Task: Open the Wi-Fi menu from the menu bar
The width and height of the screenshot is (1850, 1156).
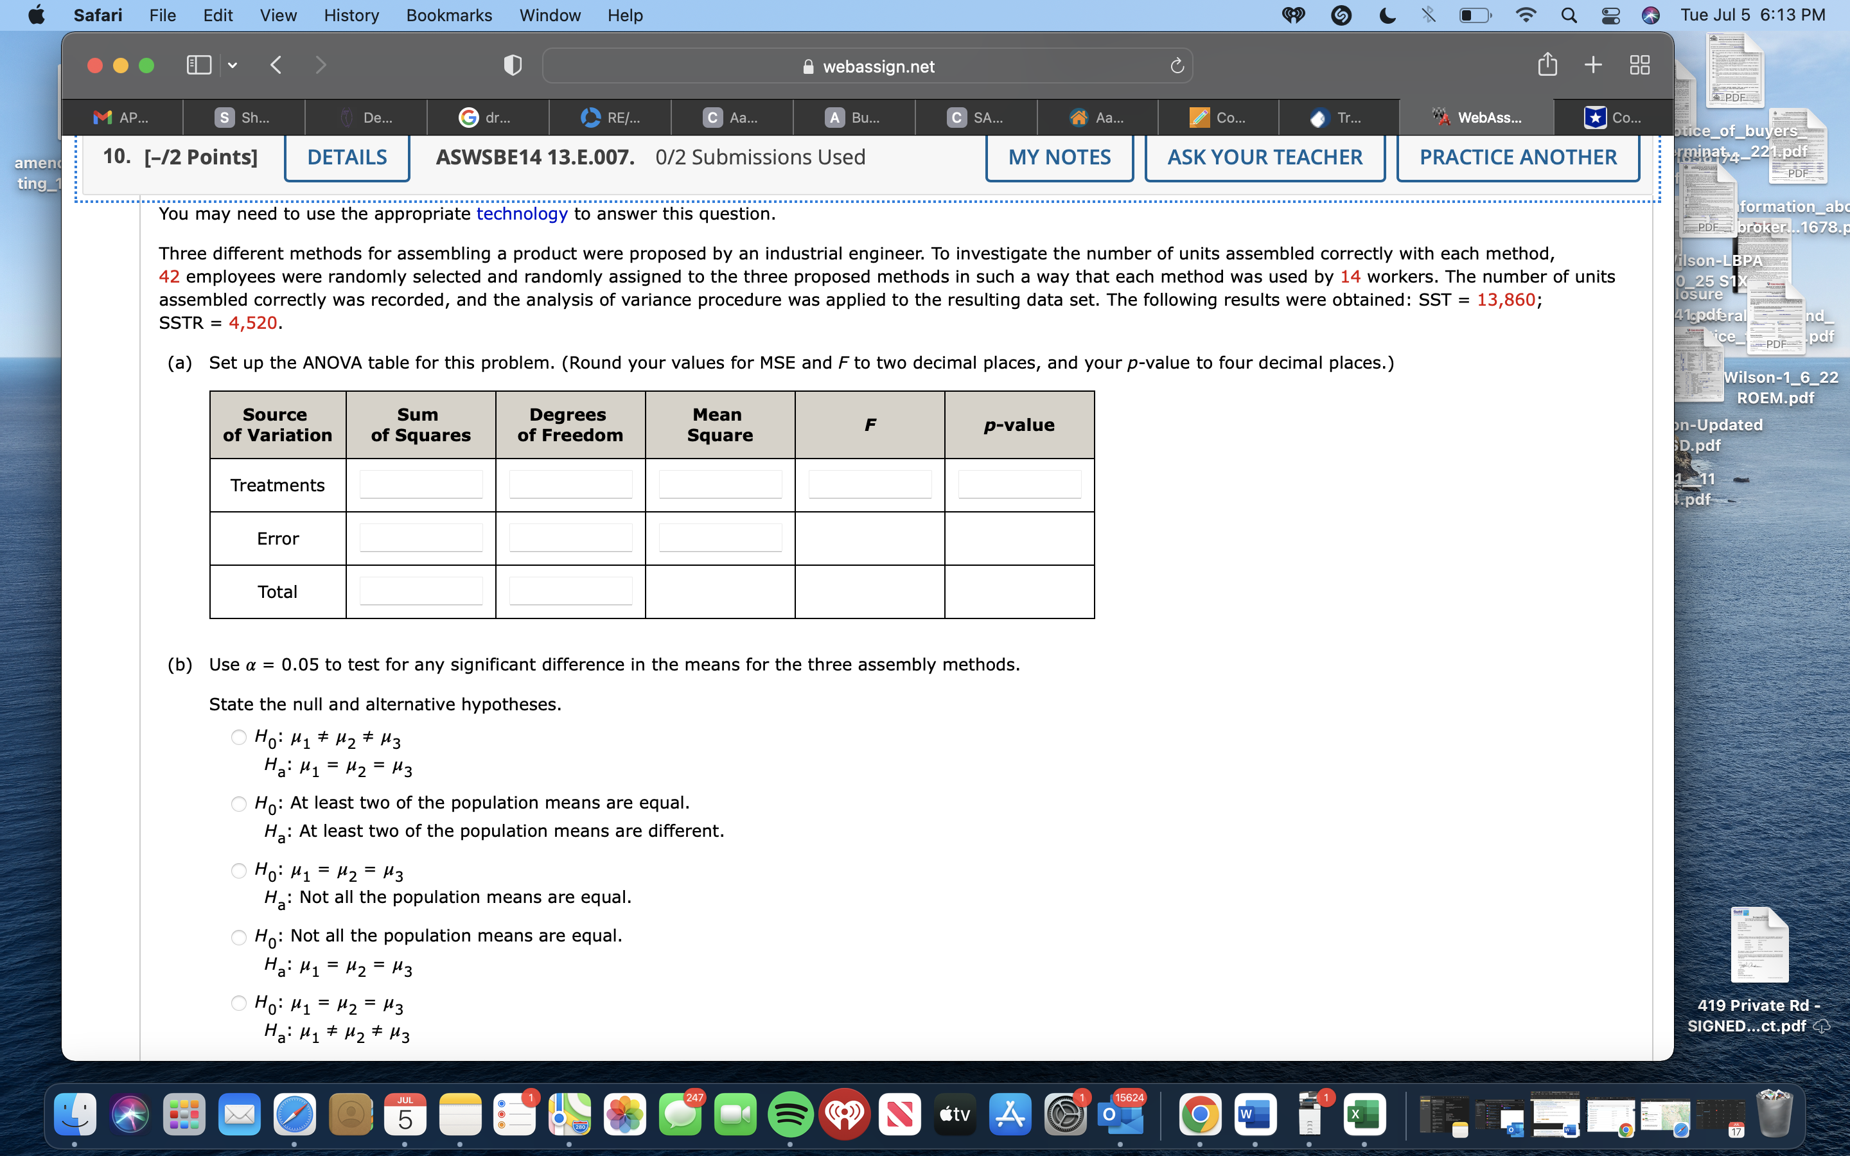Action: click(1525, 15)
